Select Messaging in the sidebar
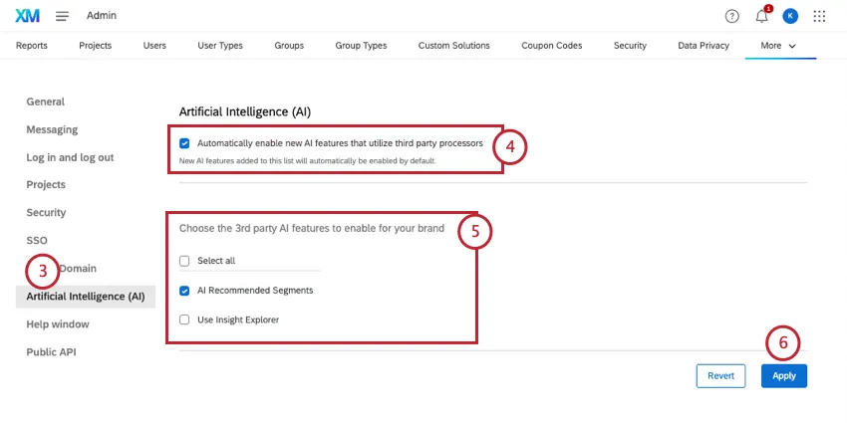847x423 pixels. point(52,129)
